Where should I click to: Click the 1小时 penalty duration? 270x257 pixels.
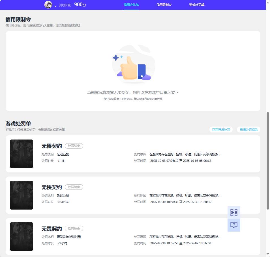(62, 161)
